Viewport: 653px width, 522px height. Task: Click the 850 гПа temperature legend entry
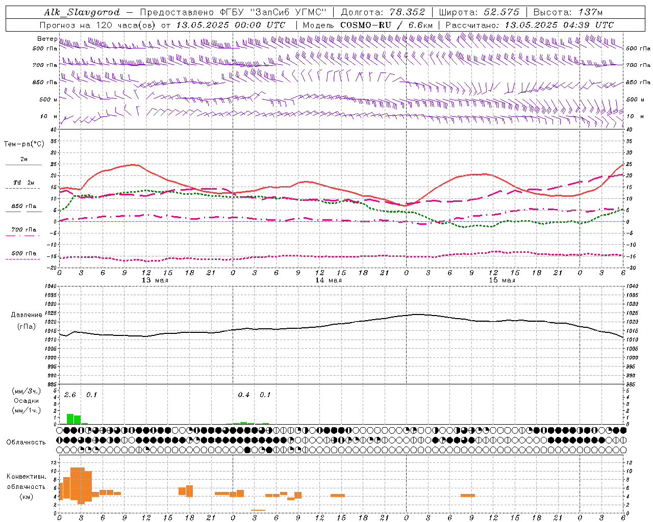24,206
